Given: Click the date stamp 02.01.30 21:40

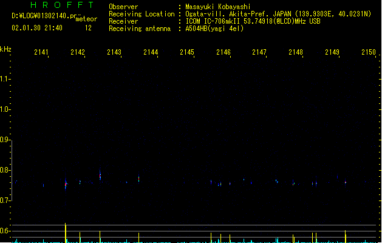Looking at the screenshot, I should (x=37, y=28).
